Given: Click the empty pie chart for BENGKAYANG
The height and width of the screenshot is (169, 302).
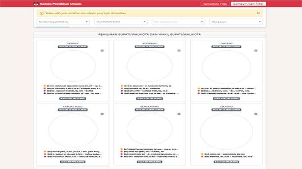Looking at the screenshot, I should click(150, 129).
